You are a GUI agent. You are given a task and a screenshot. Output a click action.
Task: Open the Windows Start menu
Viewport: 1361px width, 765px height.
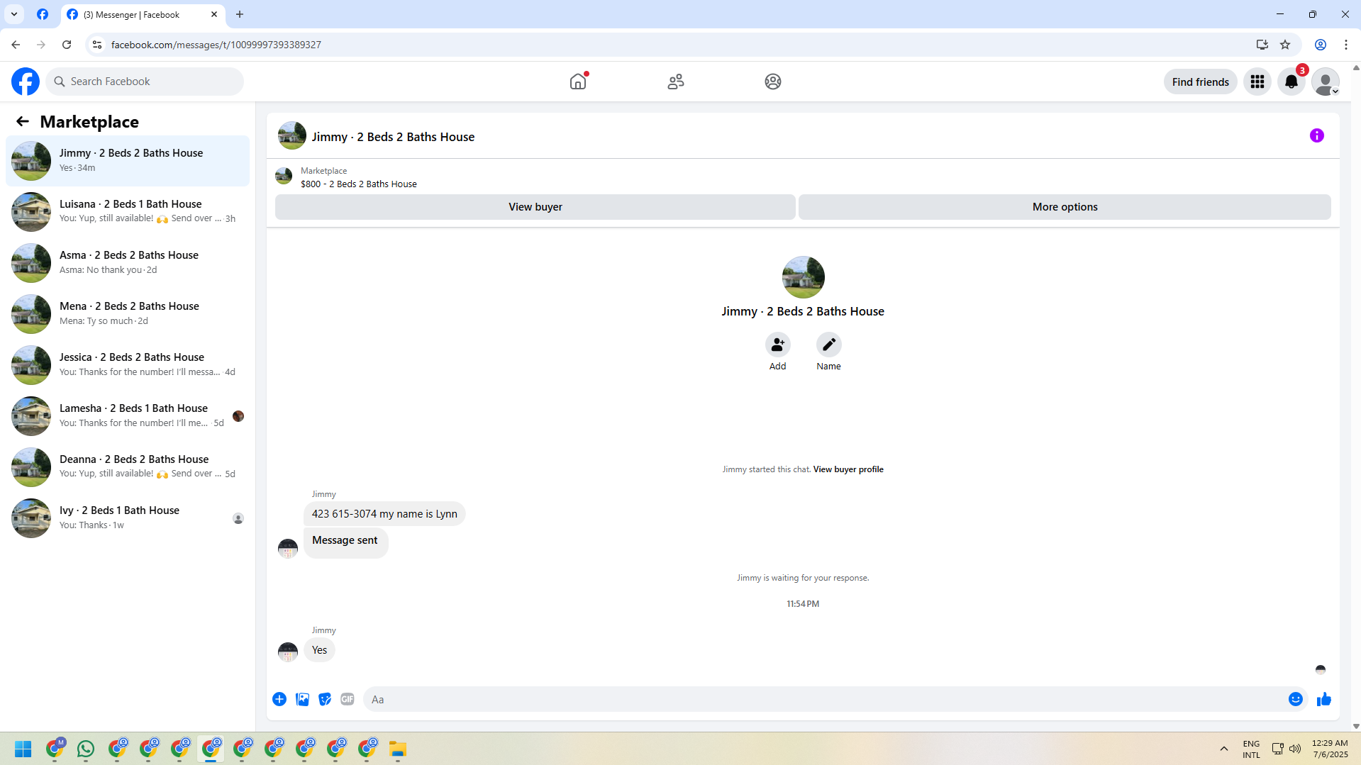(x=23, y=749)
